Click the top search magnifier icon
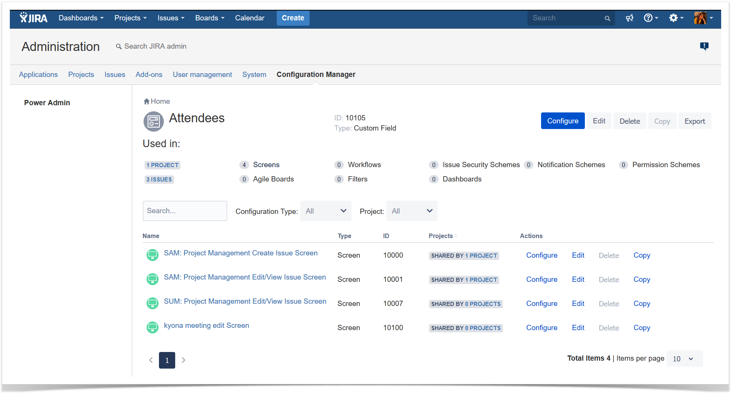 (607, 18)
